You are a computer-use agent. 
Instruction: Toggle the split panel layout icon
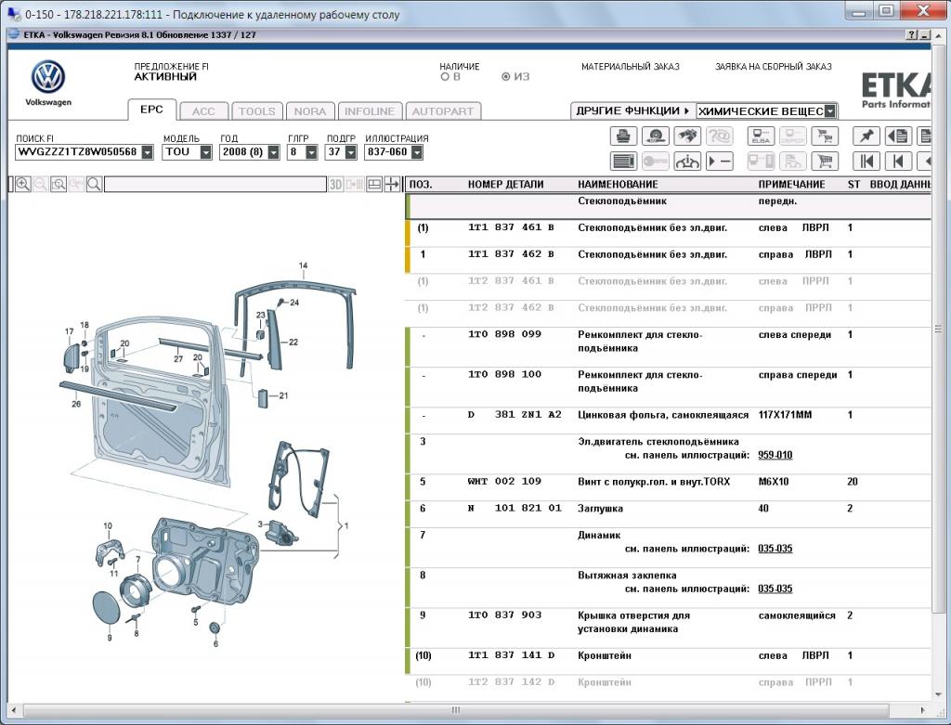(374, 185)
